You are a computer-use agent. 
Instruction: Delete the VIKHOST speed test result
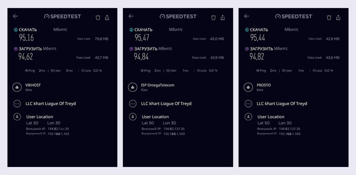(x=98, y=18)
